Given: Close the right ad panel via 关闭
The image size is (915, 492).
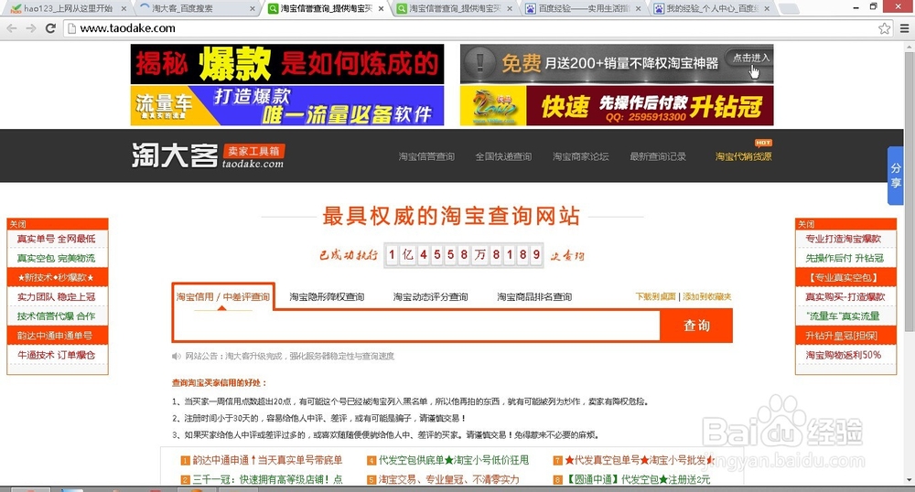Looking at the screenshot, I should (x=806, y=224).
